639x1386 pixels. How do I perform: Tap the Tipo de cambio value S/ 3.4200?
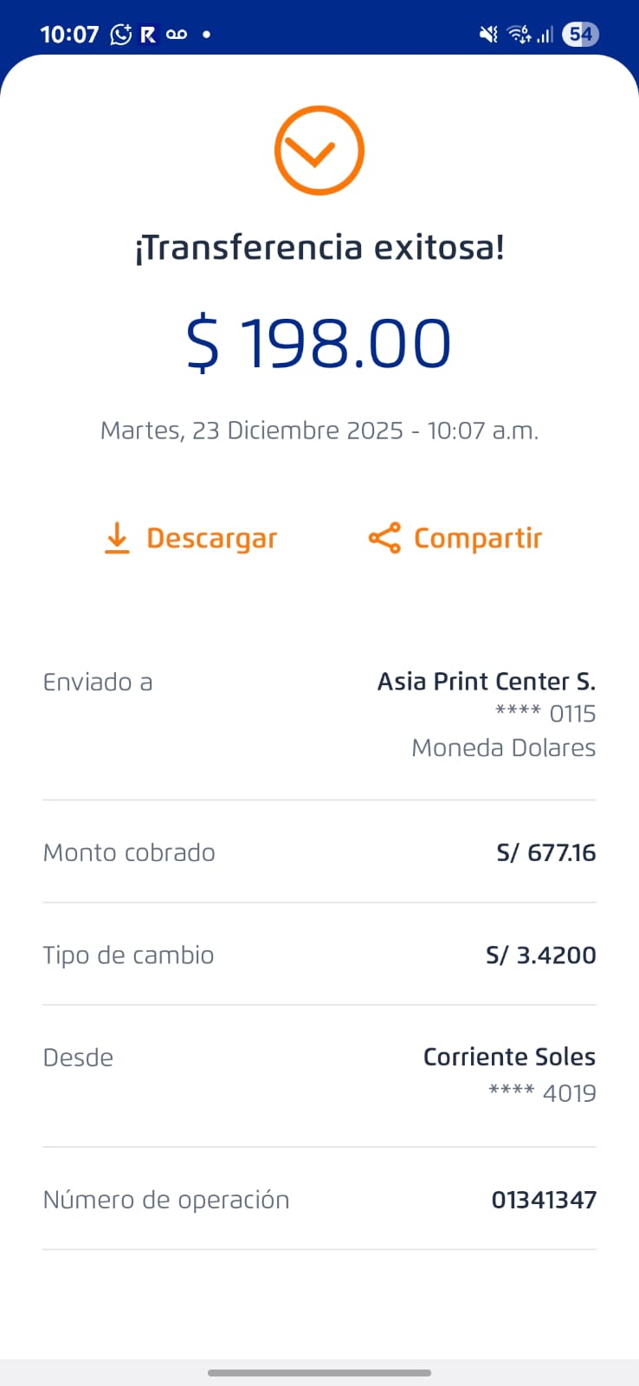(540, 955)
